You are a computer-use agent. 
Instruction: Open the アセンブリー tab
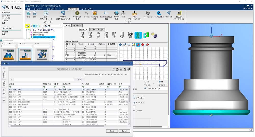pos(77,26)
